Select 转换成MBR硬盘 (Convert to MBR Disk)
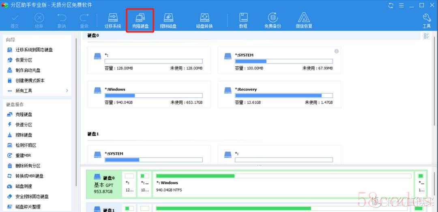The image size is (438, 212). tap(25, 176)
